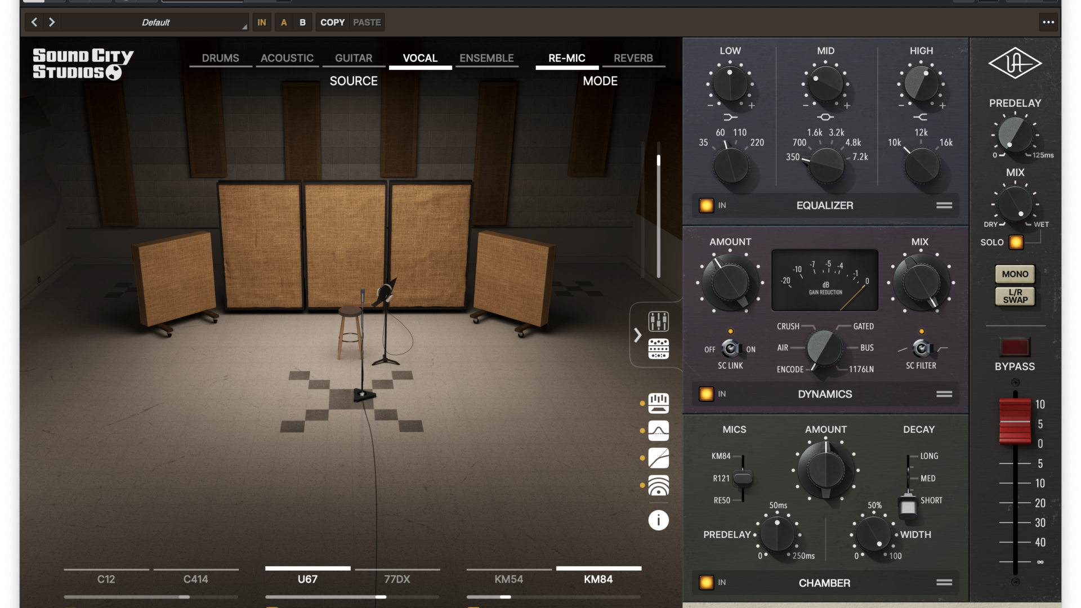Flip the SC LINK switch
Image resolution: width=1081 pixels, height=608 pixels.
click(731, 348)
